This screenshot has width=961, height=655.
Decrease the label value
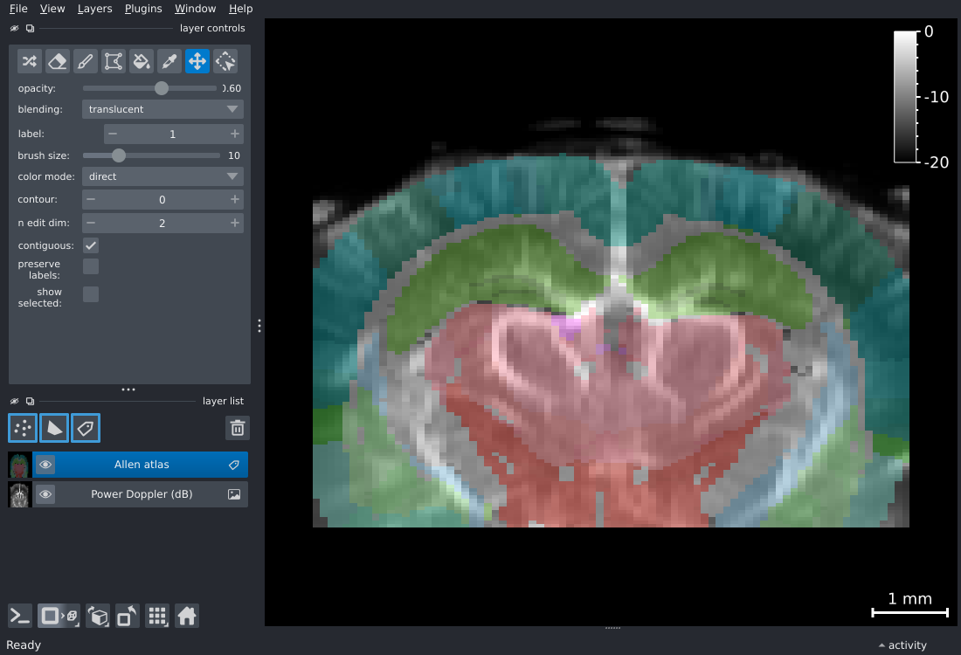[112, 134]
